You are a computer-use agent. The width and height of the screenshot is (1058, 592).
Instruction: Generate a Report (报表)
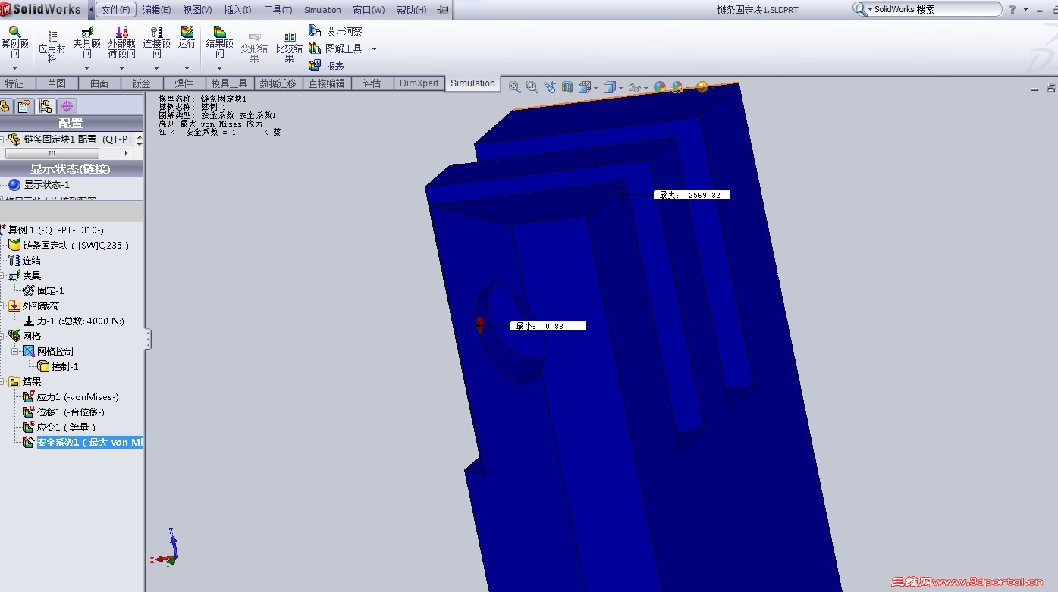pyautogui.click(x=326, y=66)
